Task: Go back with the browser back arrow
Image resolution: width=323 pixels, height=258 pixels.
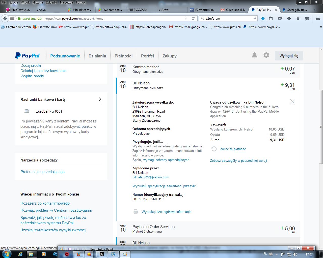Action: click(5, 18)
